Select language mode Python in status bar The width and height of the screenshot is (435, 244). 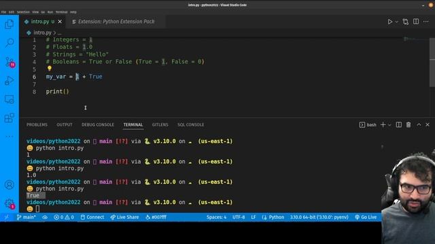[273, 218]
